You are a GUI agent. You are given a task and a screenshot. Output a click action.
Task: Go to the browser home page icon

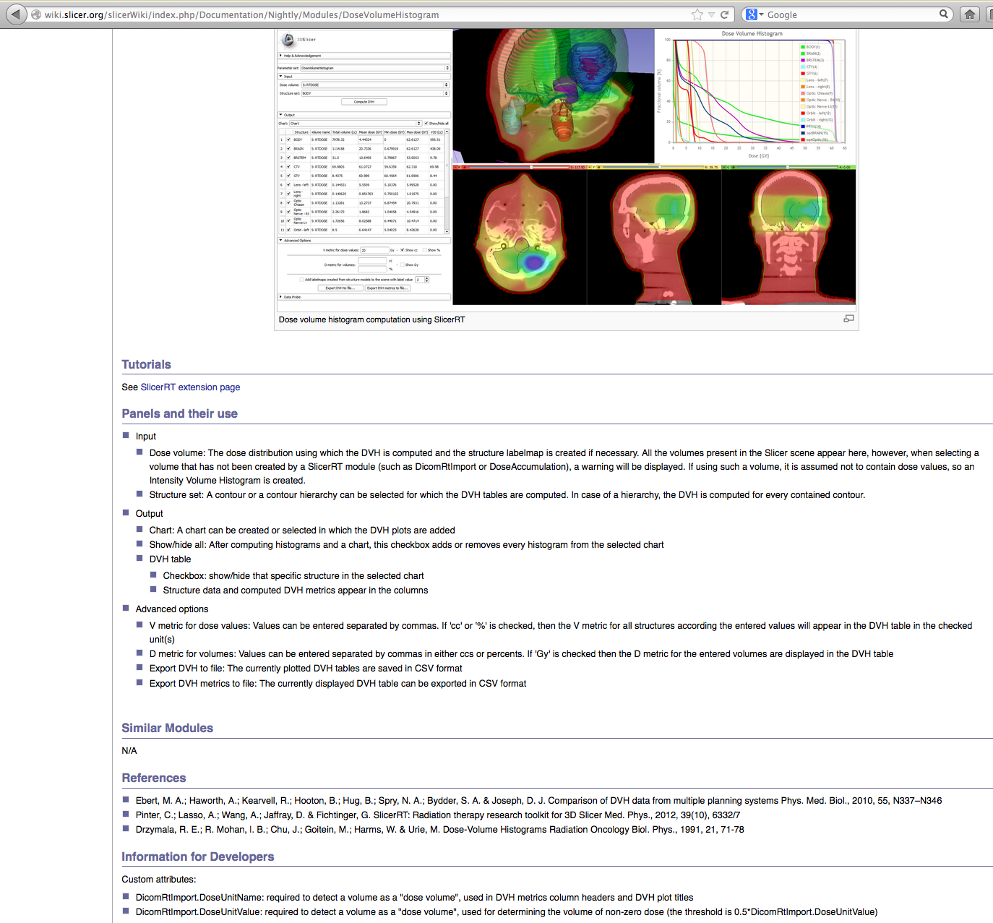[970, 14]
